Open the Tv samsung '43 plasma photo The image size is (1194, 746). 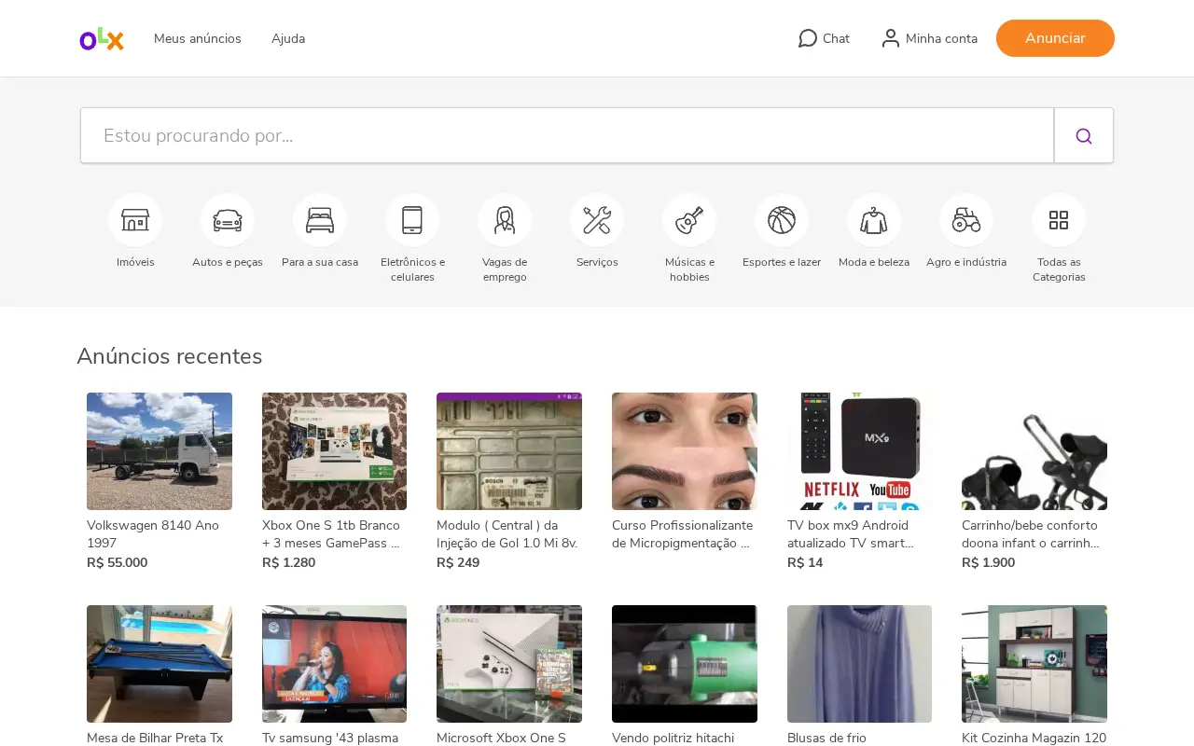pos(334,664)
